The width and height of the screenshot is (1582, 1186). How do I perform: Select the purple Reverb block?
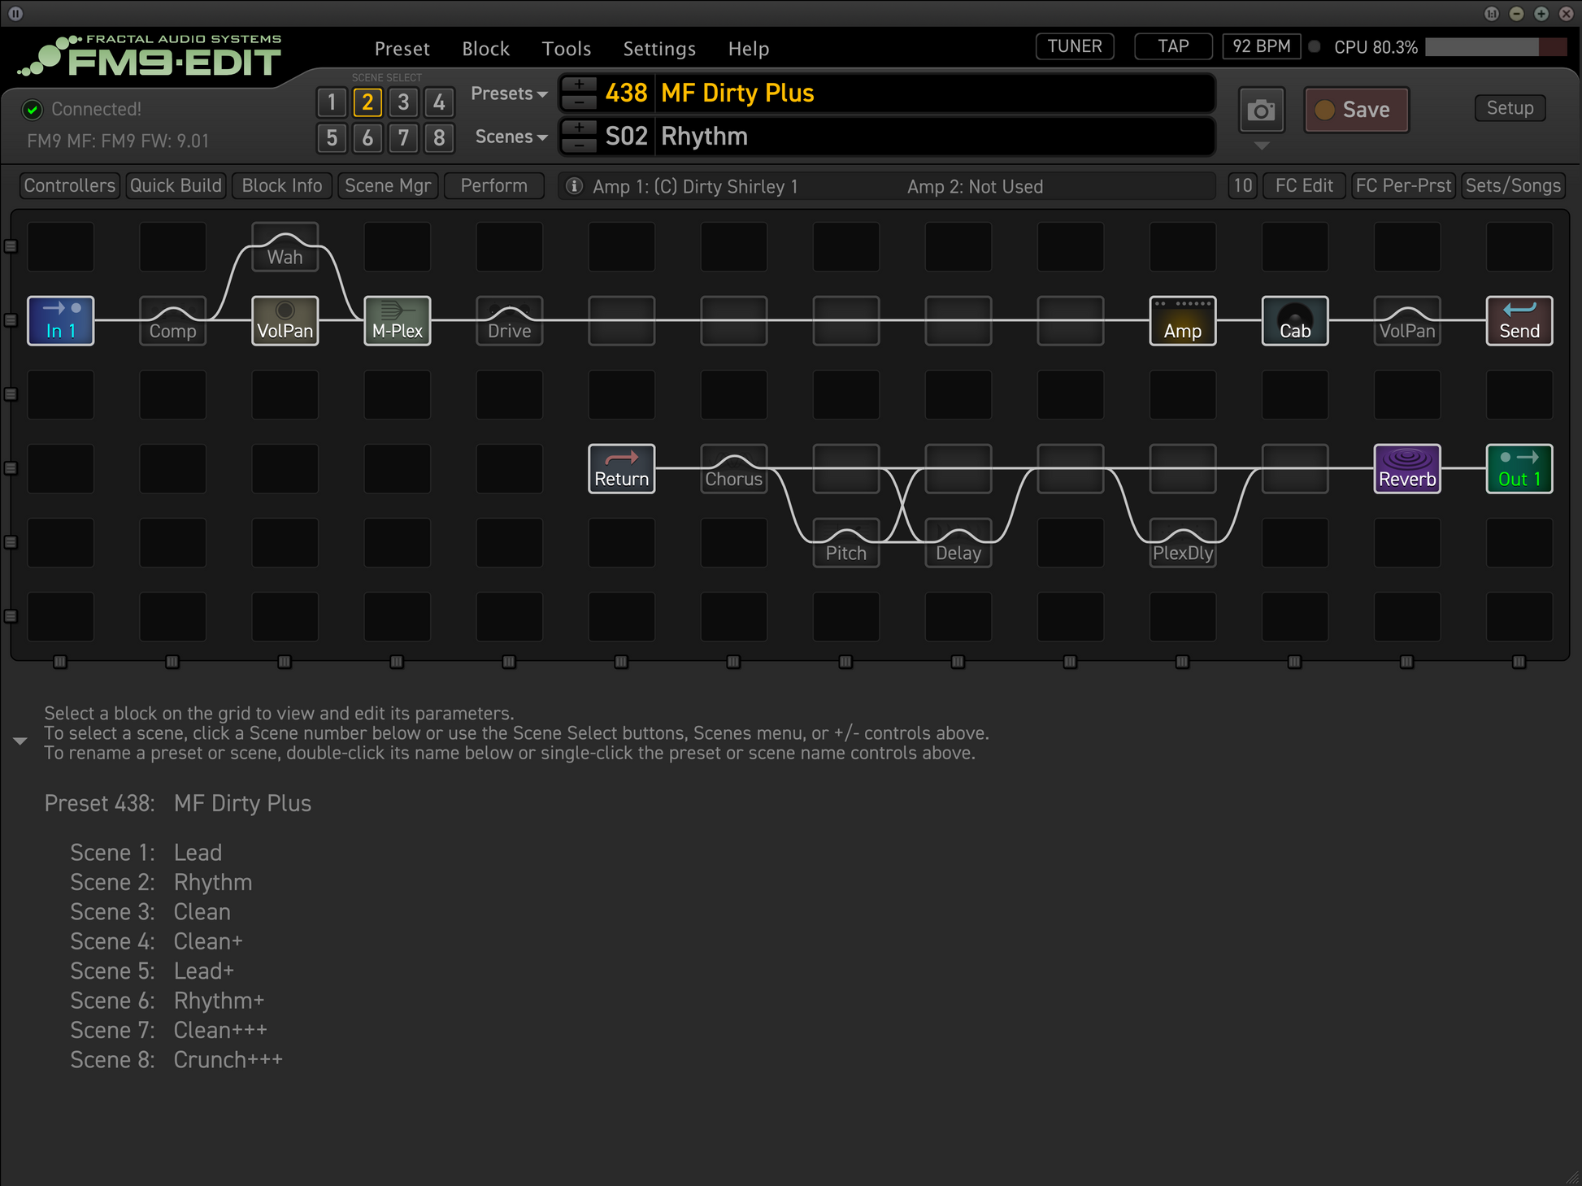coord(1406,469)
